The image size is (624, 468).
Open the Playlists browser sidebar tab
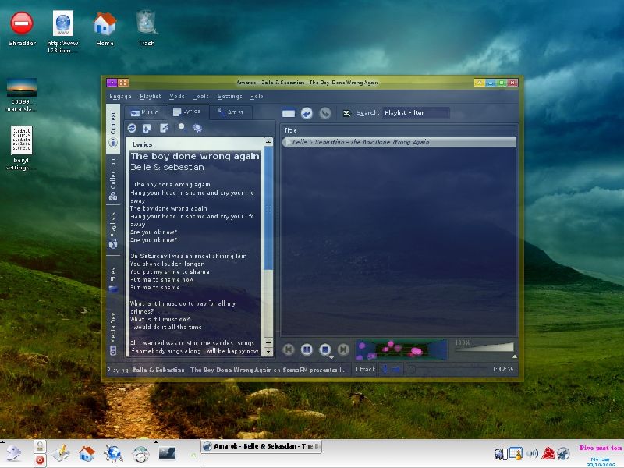[x=113, y=230]
